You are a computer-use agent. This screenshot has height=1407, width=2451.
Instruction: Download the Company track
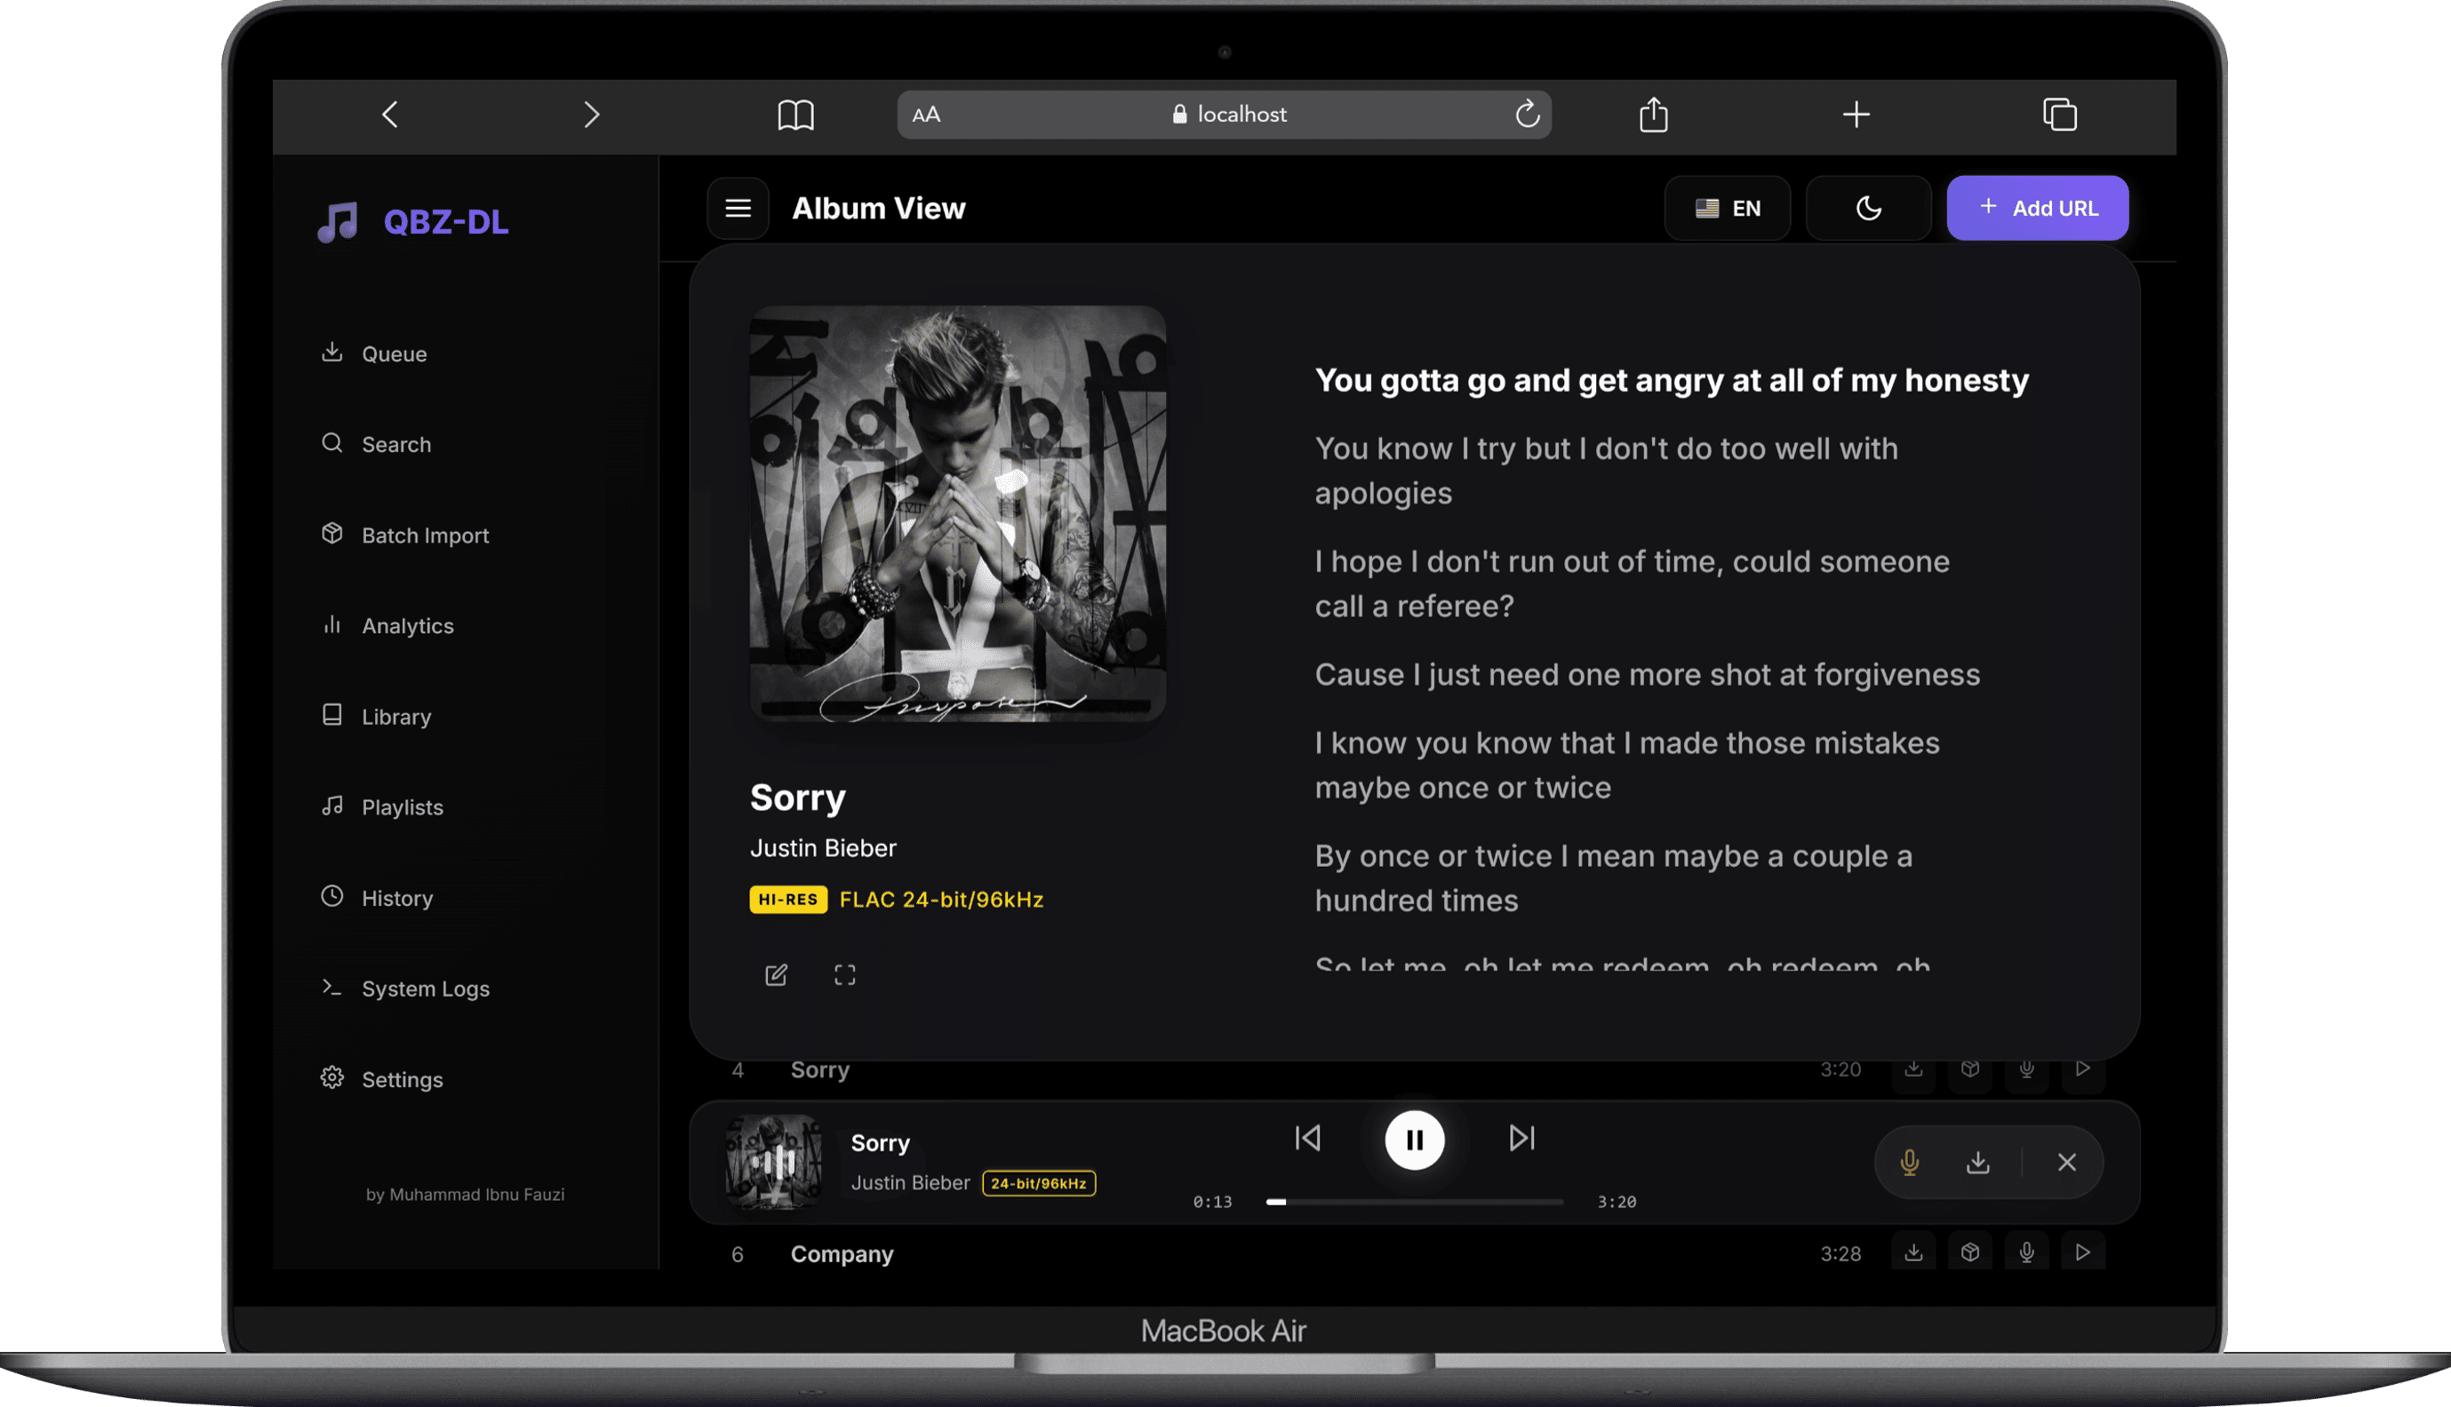pos(1912,1253)
